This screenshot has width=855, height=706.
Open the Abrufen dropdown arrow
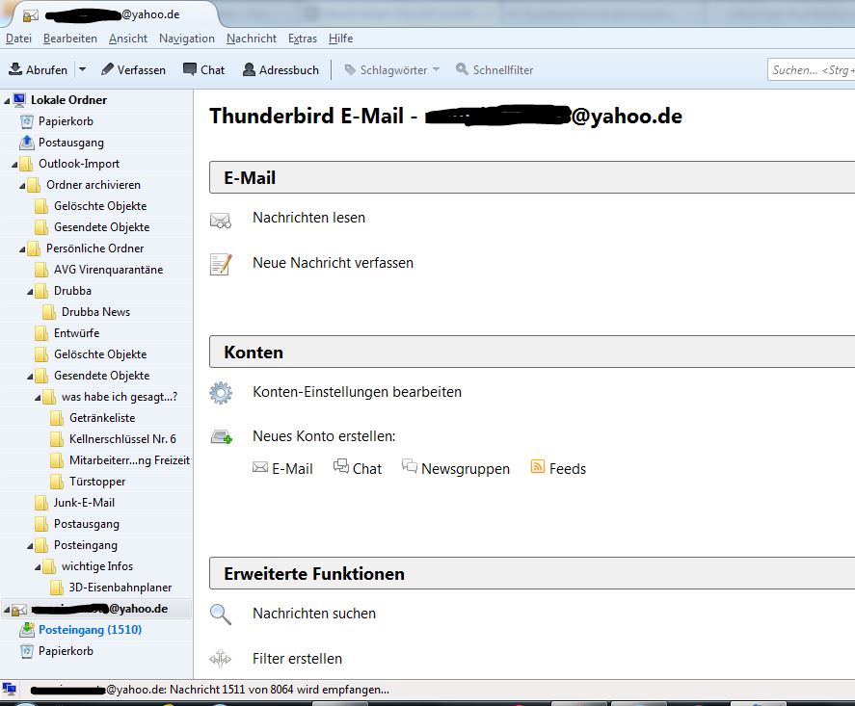[x=82, y=69]
